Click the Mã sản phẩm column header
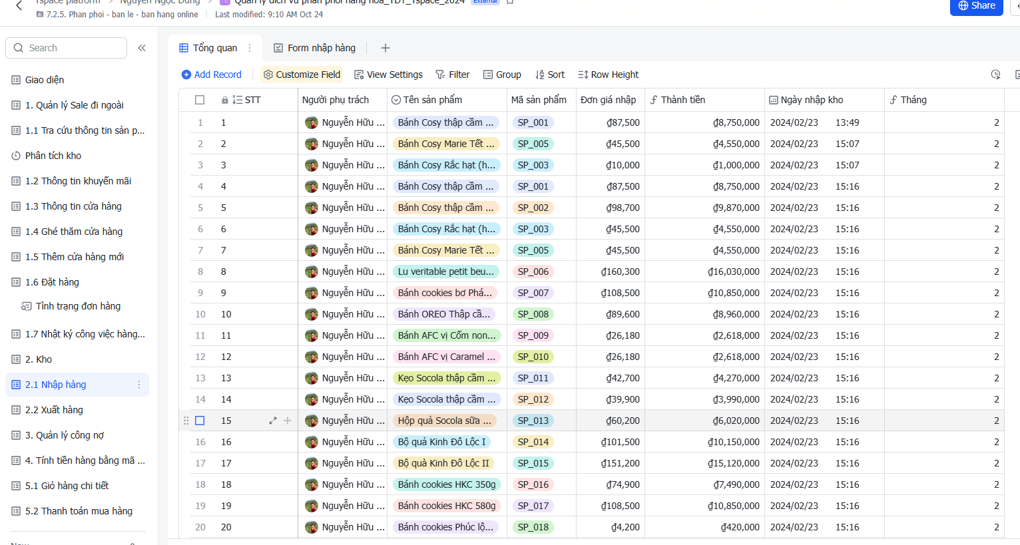The width and height of the screenshot is (1020, 545). (x=541, y=100)
